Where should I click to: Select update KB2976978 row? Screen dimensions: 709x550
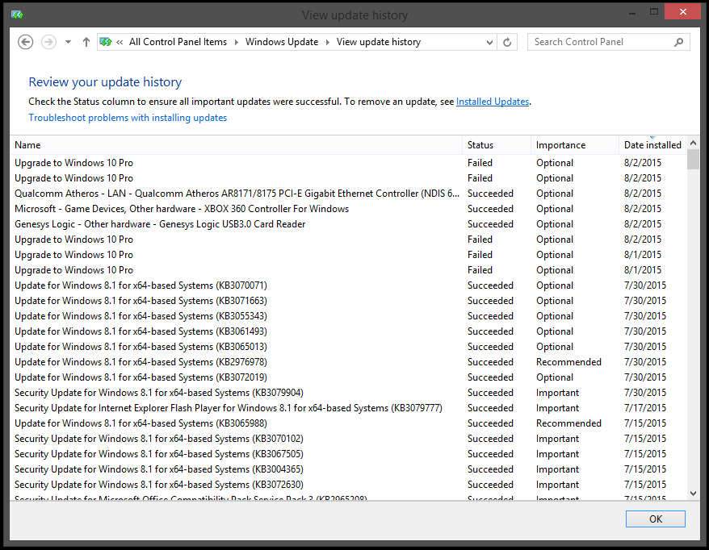[x=348, y=362]
